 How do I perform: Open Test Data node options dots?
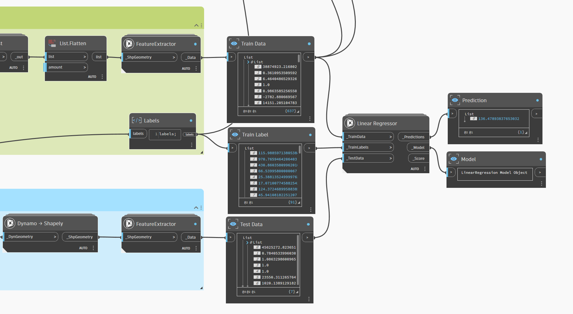pyautogui.click(x=309, y=299)
